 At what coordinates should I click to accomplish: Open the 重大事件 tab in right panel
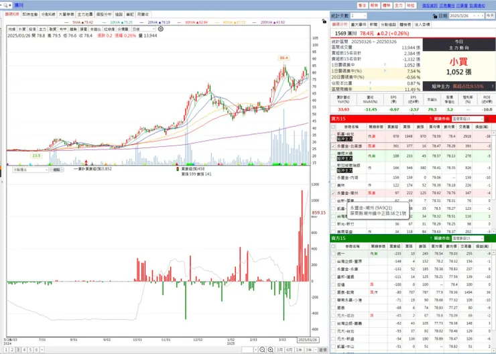[359, 24]
